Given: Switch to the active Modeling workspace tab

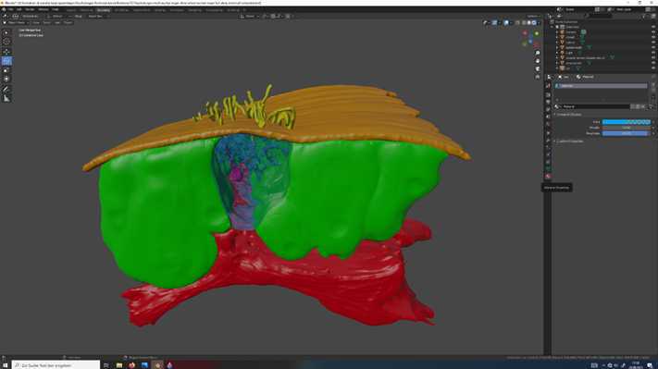Looking at the screenshot, I should point(104,10).
